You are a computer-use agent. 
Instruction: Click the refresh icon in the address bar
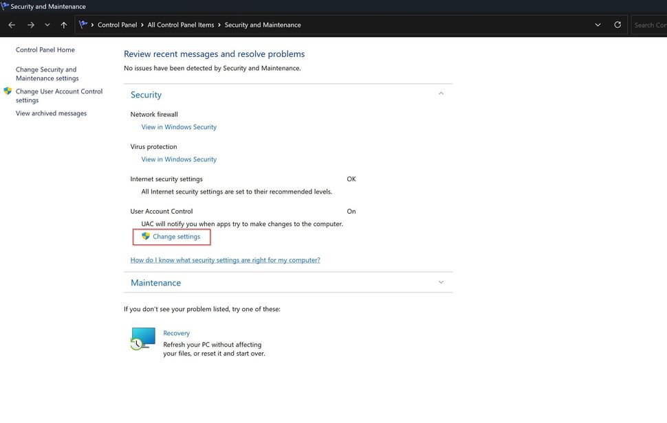617,24
